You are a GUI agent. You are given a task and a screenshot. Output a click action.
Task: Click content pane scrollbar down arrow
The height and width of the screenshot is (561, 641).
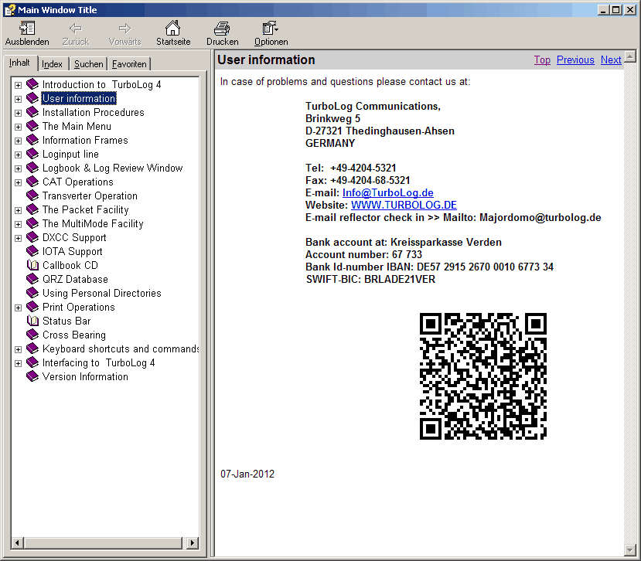tap(630, 550)
